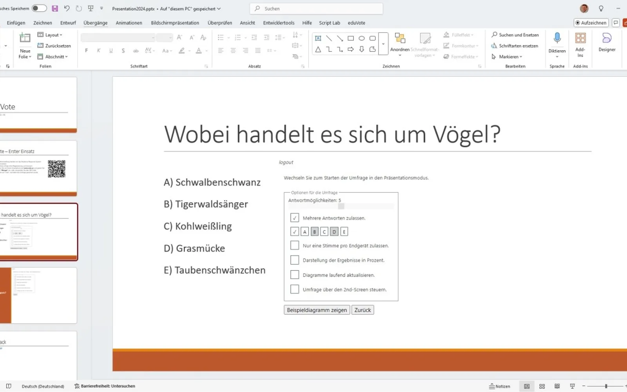Check Diagramme laufend aktualisieren
Viewport: 627px width, 392px height.
pos(295,275)
